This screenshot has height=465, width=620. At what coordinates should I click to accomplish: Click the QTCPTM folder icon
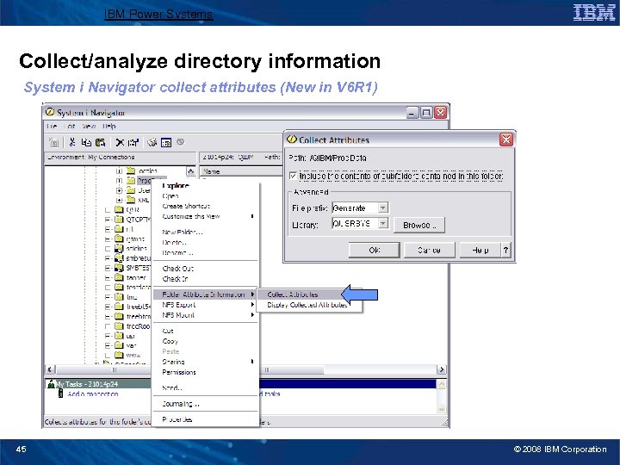click(x=119, y=219)
